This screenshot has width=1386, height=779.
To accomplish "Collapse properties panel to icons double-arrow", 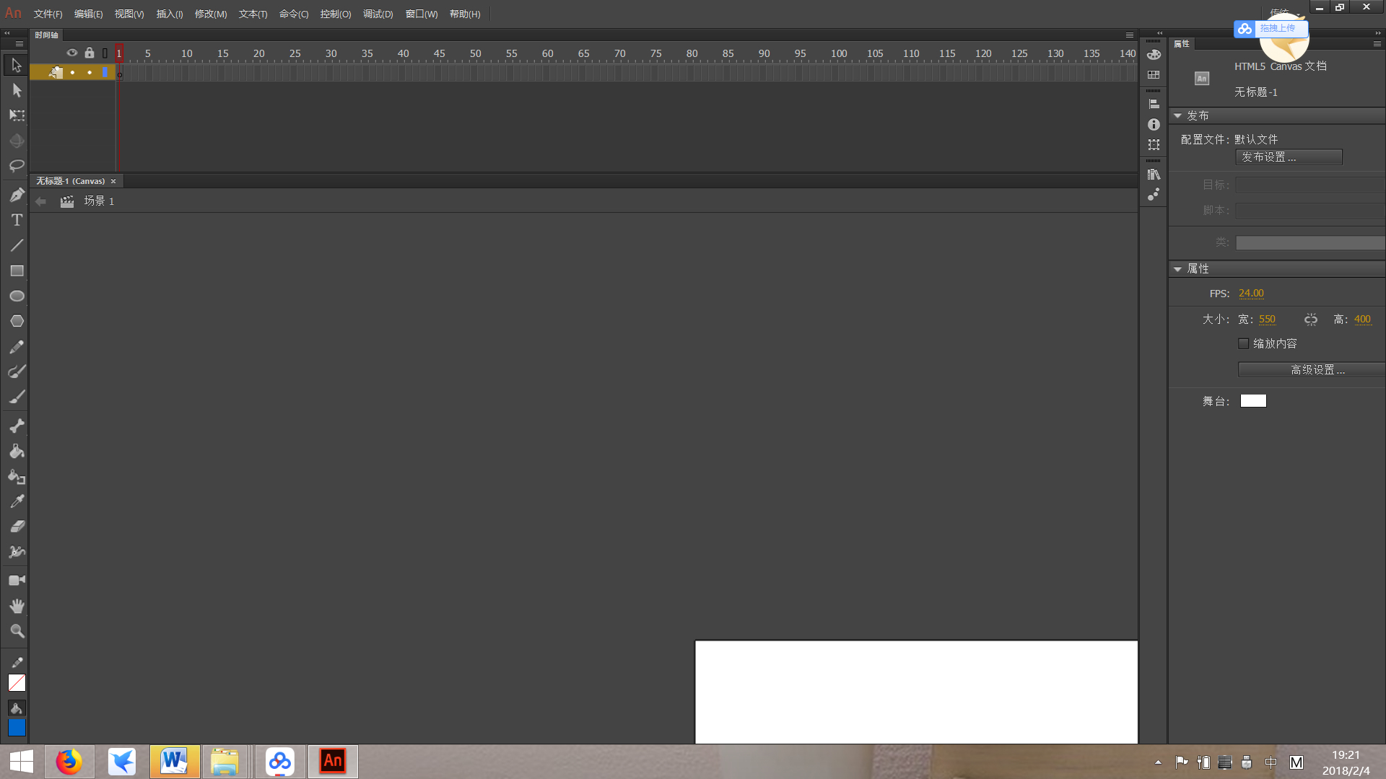I will pos(1378,33).
